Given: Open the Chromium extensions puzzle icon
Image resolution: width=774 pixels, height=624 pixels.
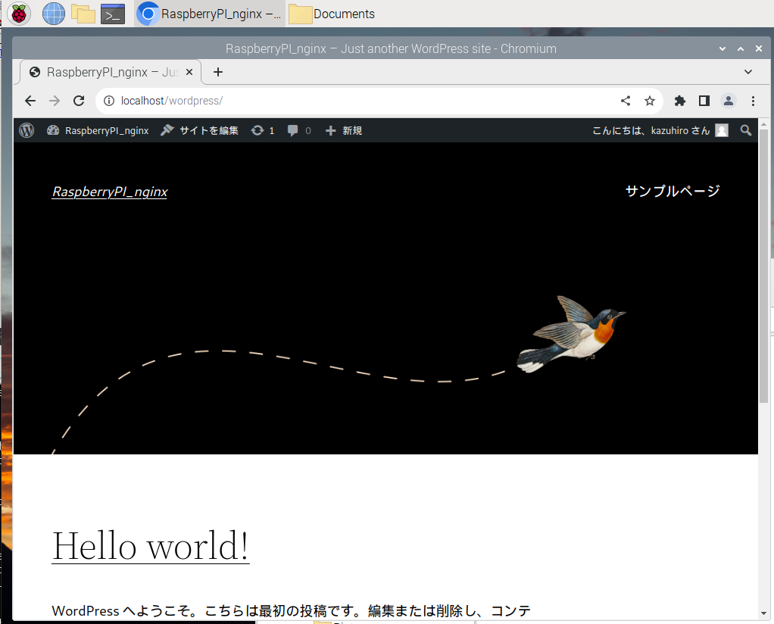Looking at the screenshot, I should click(x=679, y=101).
